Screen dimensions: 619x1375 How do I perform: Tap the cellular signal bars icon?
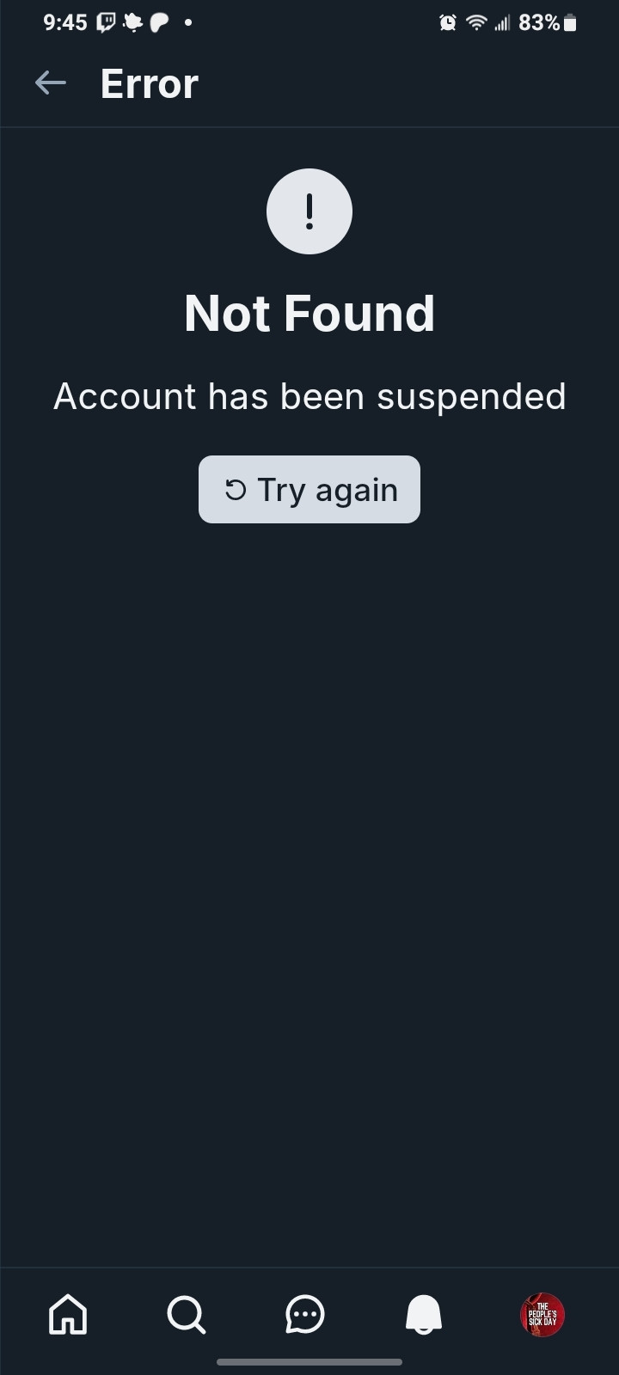(x=502, y=22)
